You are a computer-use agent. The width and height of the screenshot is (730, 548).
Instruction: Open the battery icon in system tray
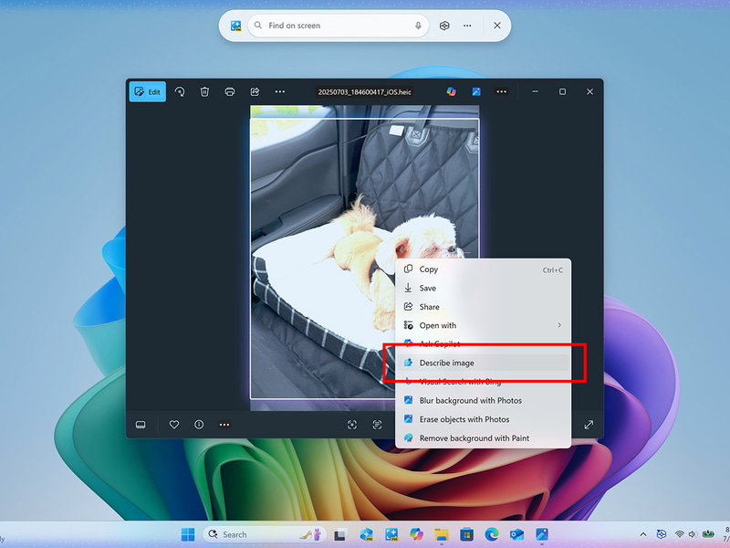(x=708, y=534)
